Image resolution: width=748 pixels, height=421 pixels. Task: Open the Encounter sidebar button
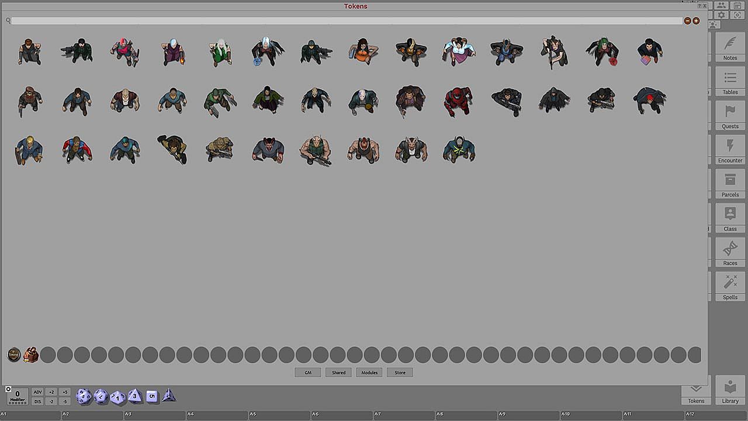pyautogui.click(x=730, y=150)
